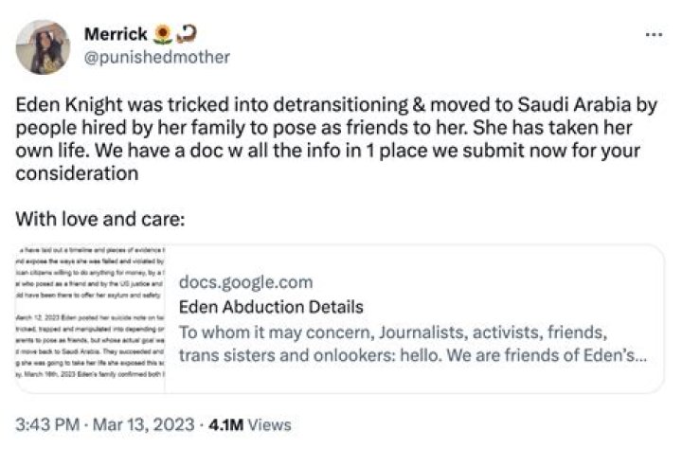Image resolution: width=682 pixels, height=449 pixels.
Task: Click Merrick's profile avatar picture
Action: (43, 47)
